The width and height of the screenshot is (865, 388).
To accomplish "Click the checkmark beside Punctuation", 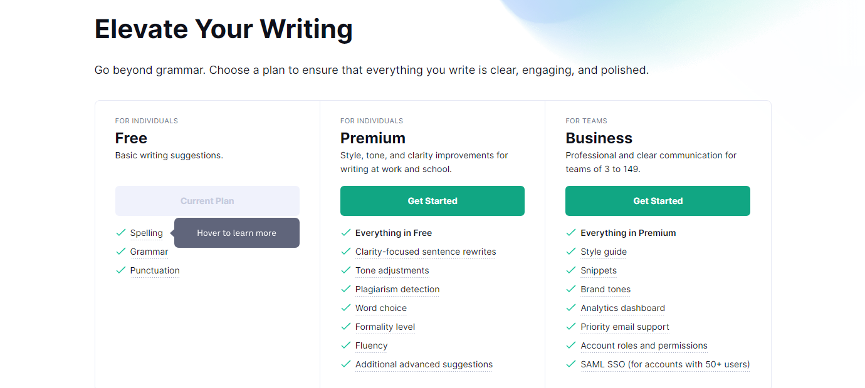I will [121, 270].
